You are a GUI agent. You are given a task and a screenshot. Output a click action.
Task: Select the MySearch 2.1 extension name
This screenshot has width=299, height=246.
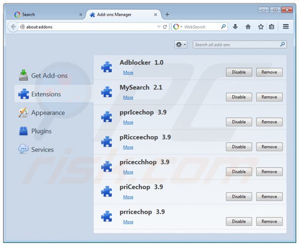(x=141, y=88)
